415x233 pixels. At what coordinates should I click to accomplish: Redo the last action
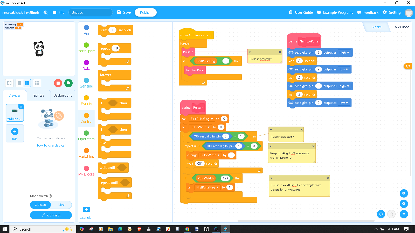(391, 214)
